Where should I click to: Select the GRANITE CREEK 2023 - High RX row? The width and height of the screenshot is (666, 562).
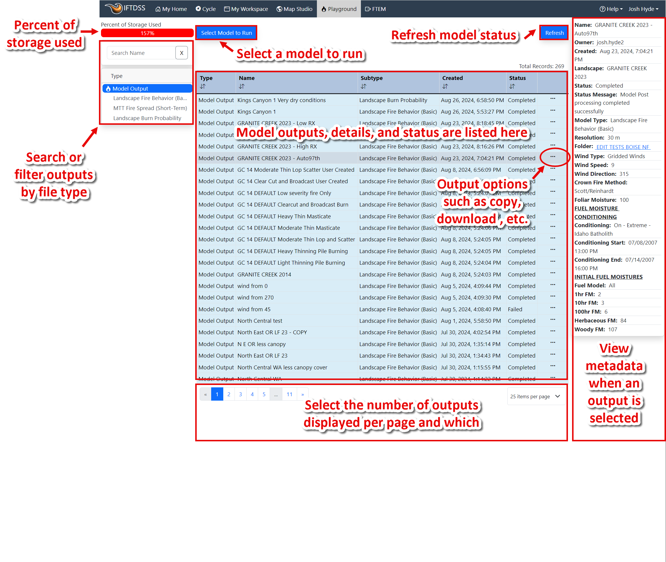click(382, 147)
